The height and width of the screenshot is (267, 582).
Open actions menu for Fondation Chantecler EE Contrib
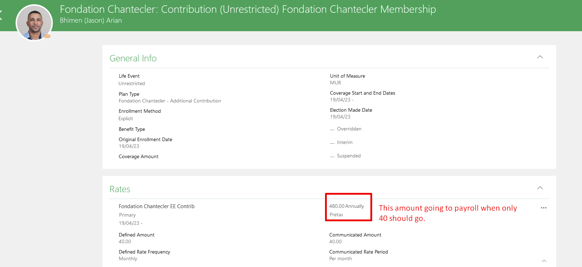tap(544, 208)
